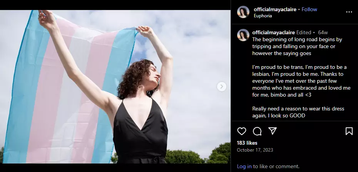Log in to like or comment
The image size is (358, 172).
pos(244,166)
